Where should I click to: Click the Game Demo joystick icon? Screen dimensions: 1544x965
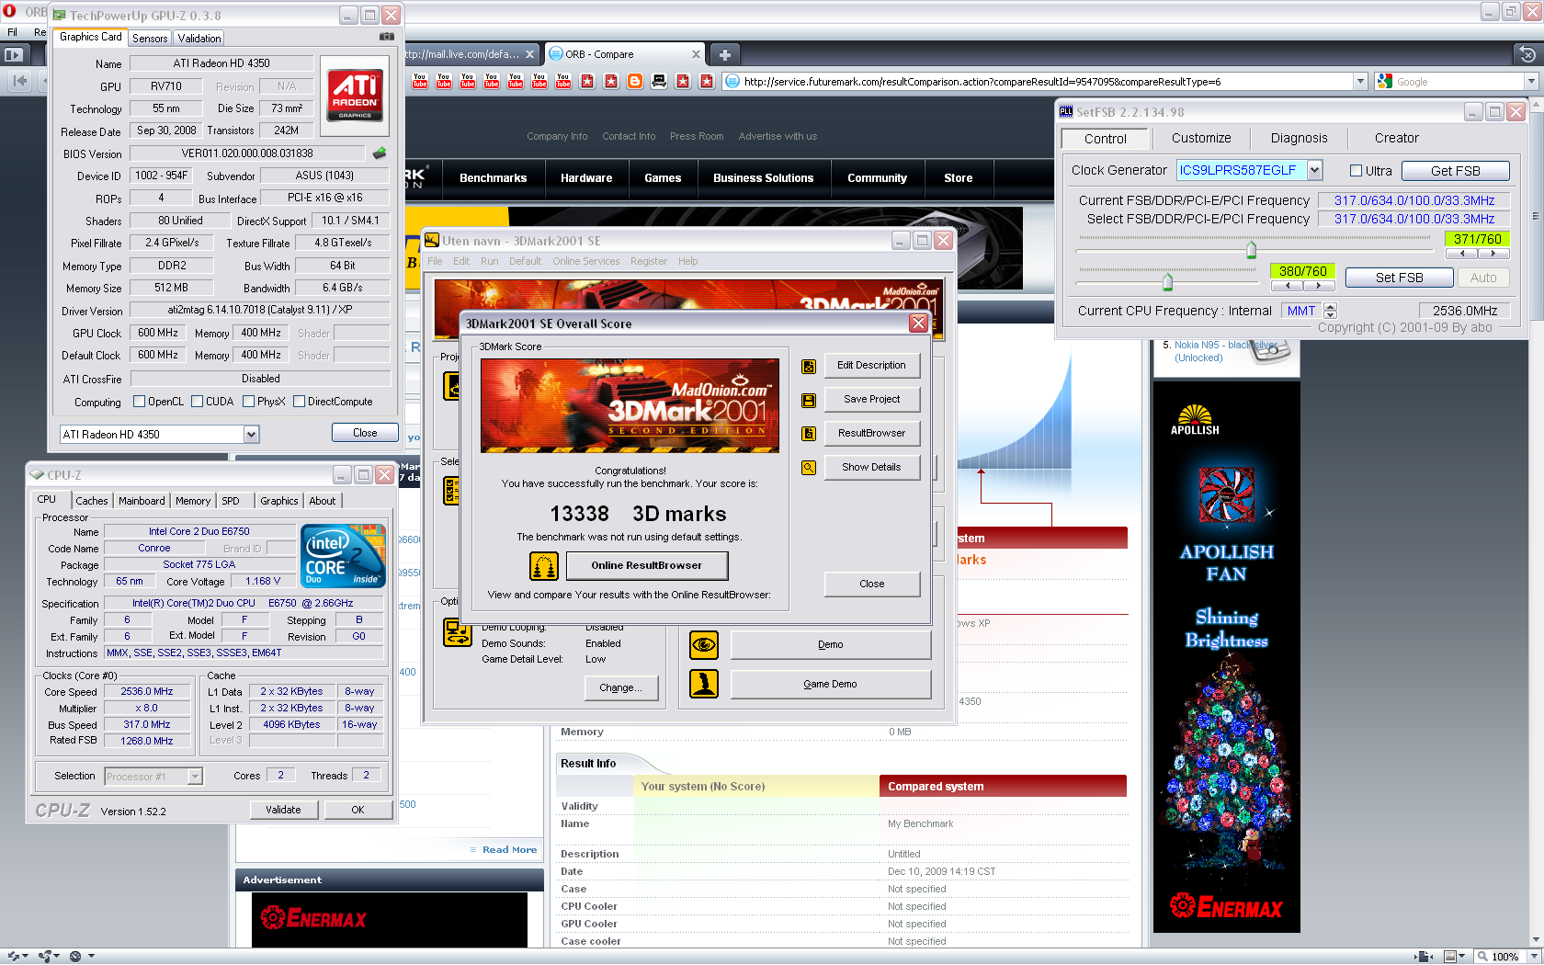704,684
